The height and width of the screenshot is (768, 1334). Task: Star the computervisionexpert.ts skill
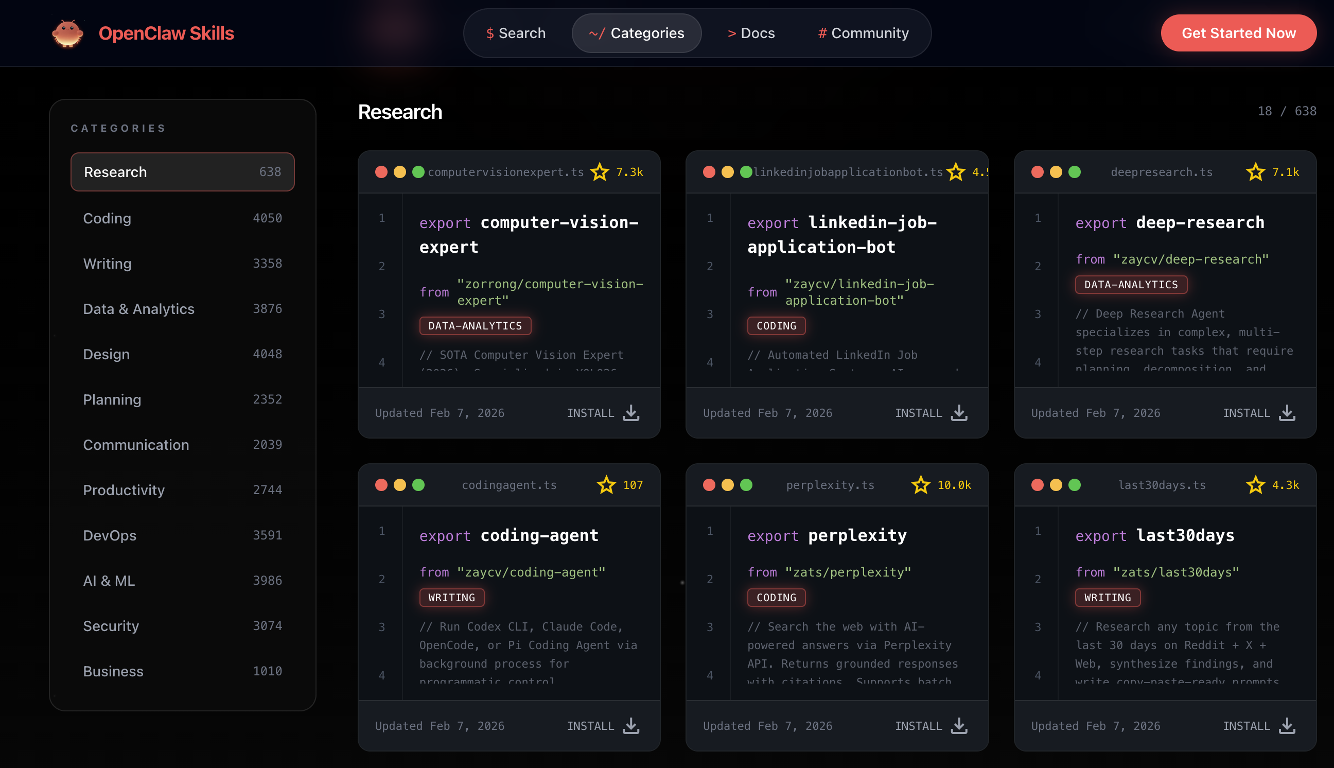(600, 172)
